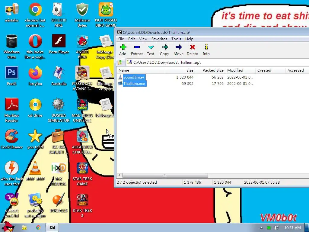Image resolution: width=309 pixels, height=232 pixels.
Task: Click the 7-Zip taskbar button
Action: click(x=52, y=228)
